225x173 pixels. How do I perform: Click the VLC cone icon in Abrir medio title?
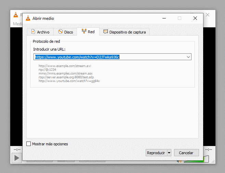tap(28, 18)
